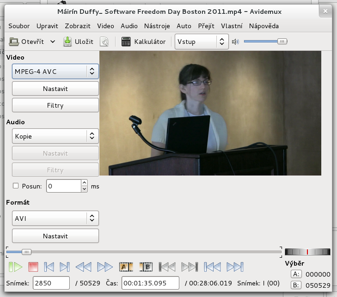The width and height of the screenshot is (337, 297).
Task: Go to next black frame
Action: (190, 267)
